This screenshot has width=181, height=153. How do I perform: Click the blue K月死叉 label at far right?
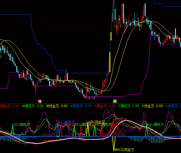coord(173,106)
